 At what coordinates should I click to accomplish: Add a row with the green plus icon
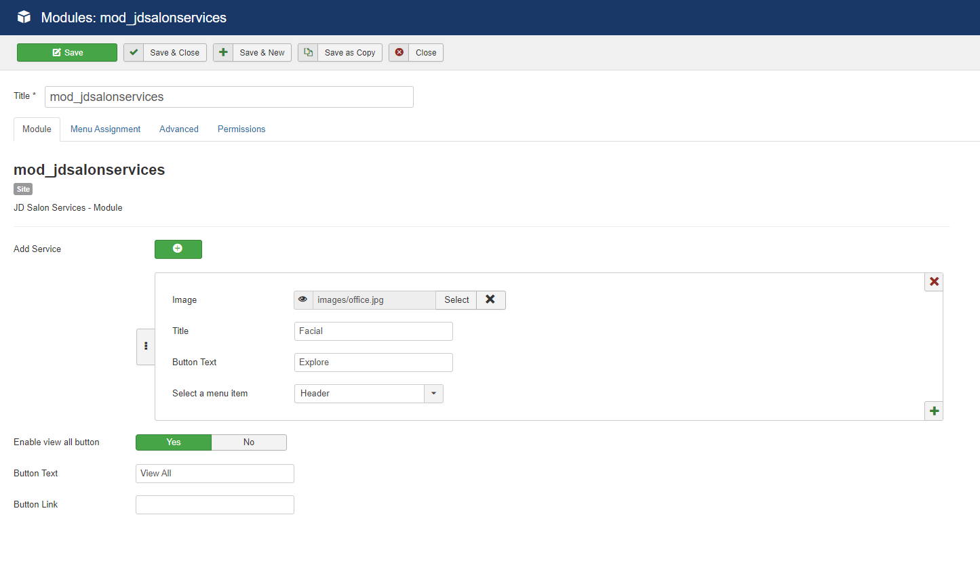(934, 411)
